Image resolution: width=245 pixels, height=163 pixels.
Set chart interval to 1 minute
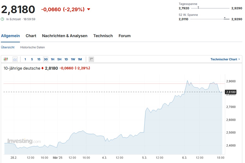point(25,59)
